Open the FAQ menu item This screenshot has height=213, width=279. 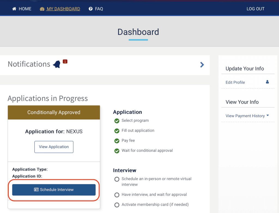tap(99, 9)
